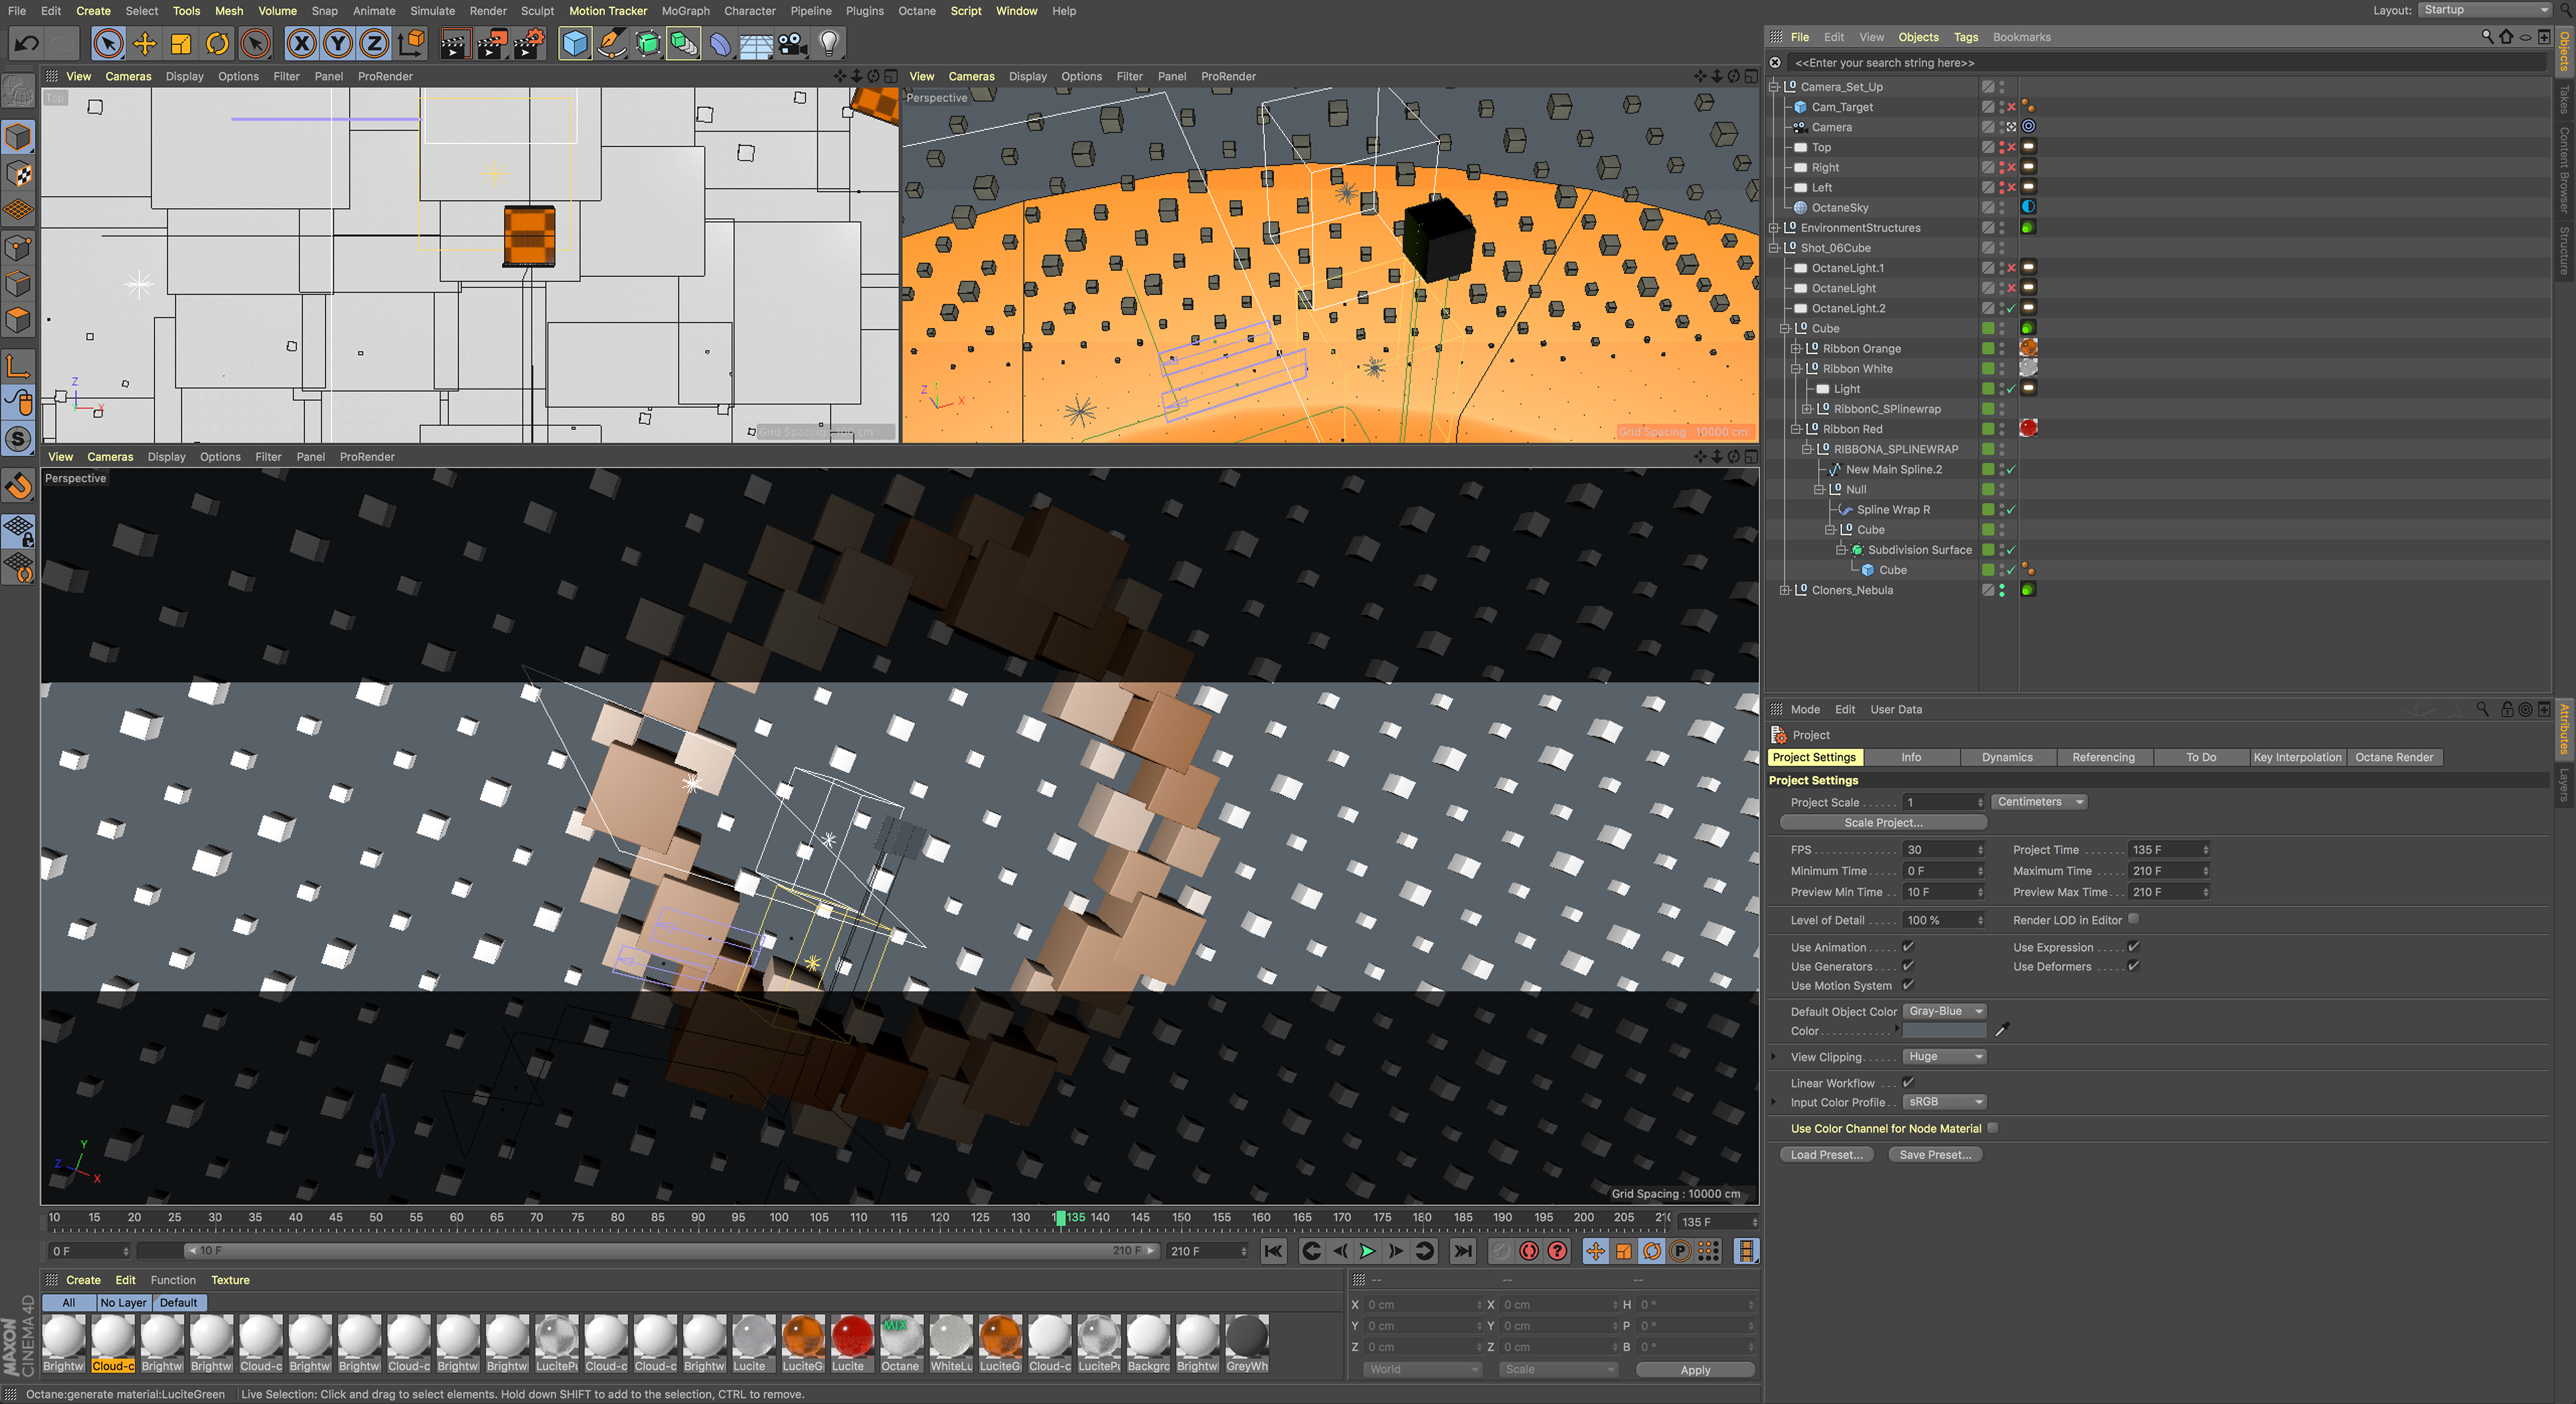Toggle the Z axis lock
Viewport: 2576px width, 1404px height.
[374, 43]
